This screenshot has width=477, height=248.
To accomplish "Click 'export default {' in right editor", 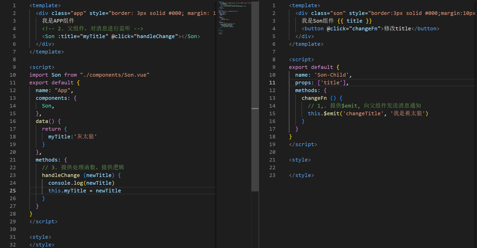I will click(314, 67).
